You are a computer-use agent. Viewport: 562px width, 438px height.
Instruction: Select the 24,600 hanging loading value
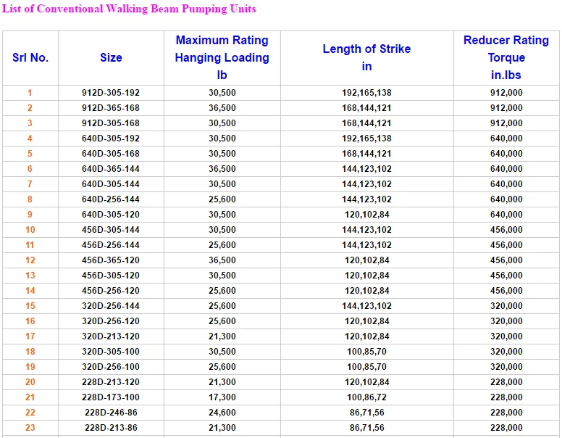(222, 413)
